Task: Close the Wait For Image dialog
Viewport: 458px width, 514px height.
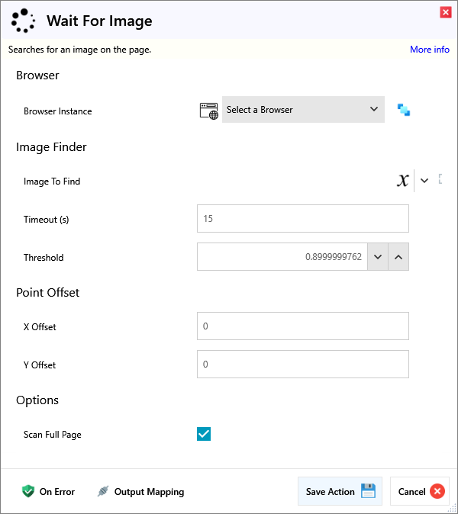Action: coord(445,12)
